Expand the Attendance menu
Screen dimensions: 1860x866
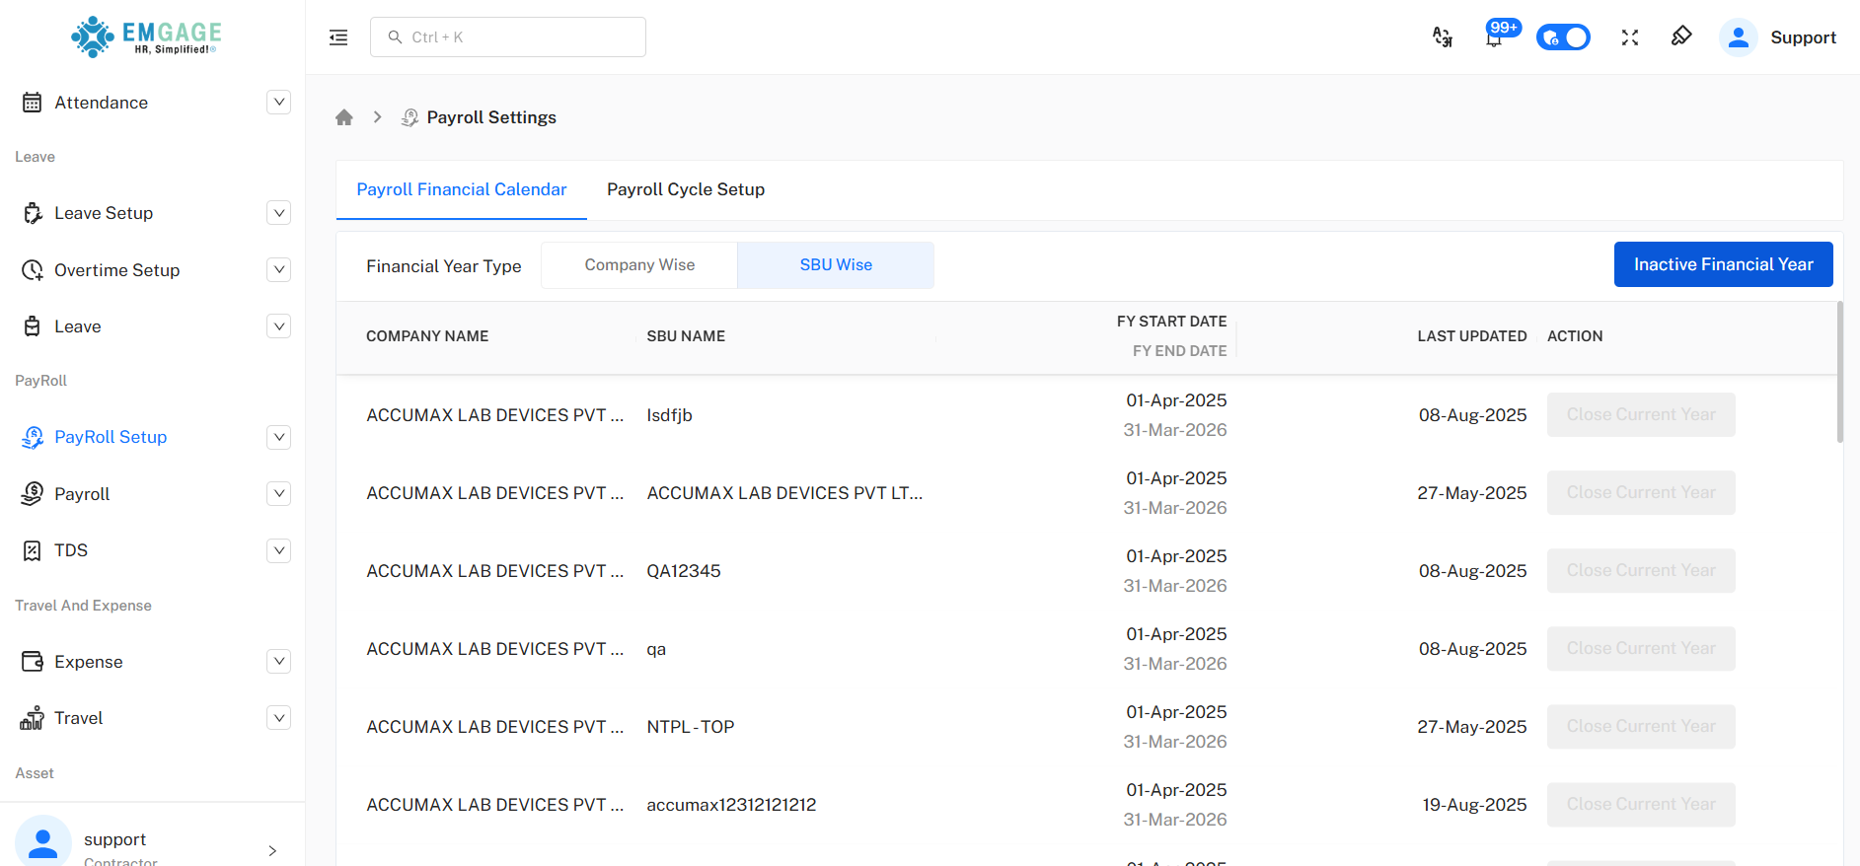point(279,103)
